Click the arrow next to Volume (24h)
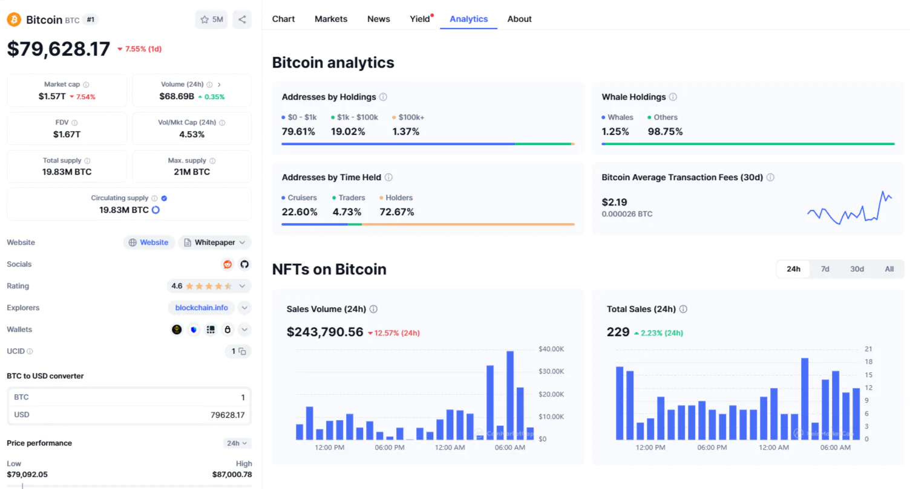 point(219,85)
